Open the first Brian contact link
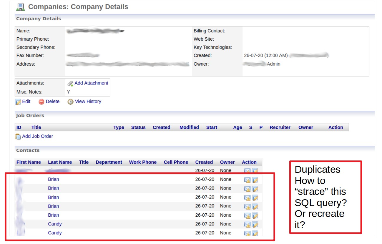 pos(53,179)
